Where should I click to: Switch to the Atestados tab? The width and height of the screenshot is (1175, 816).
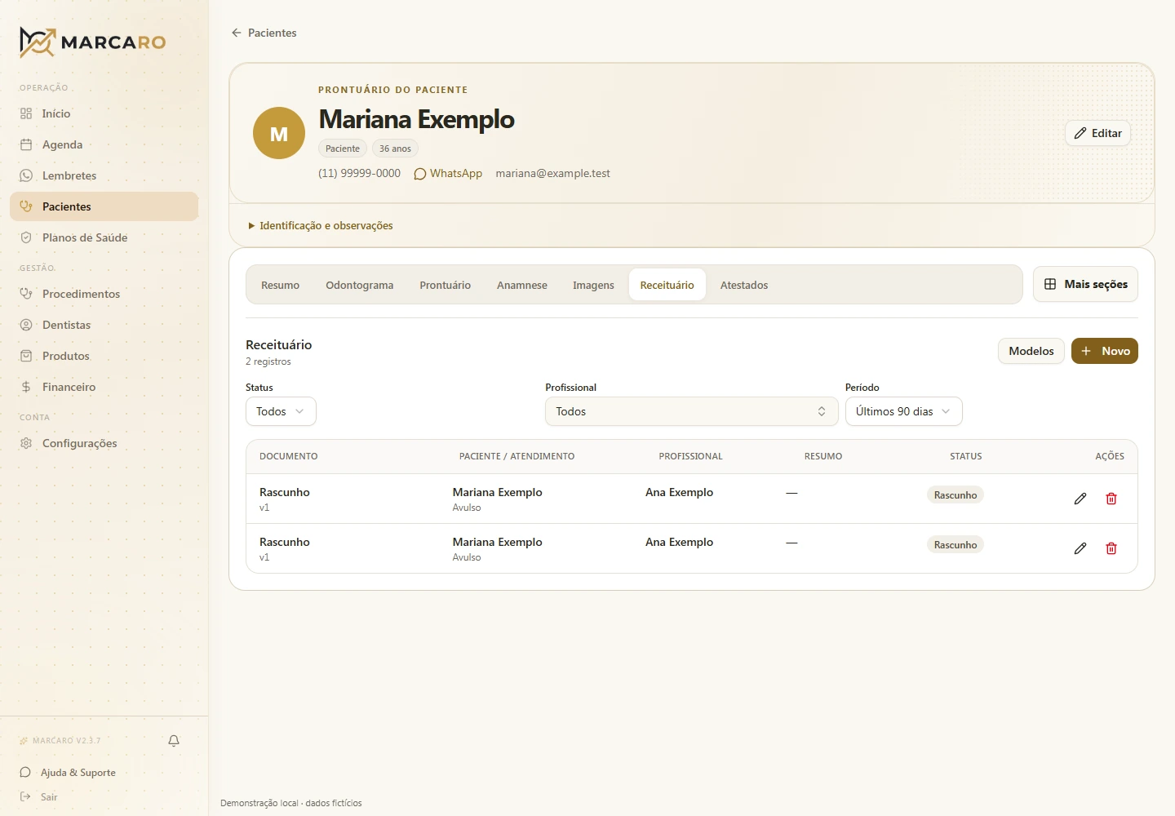tap(744, 285)
